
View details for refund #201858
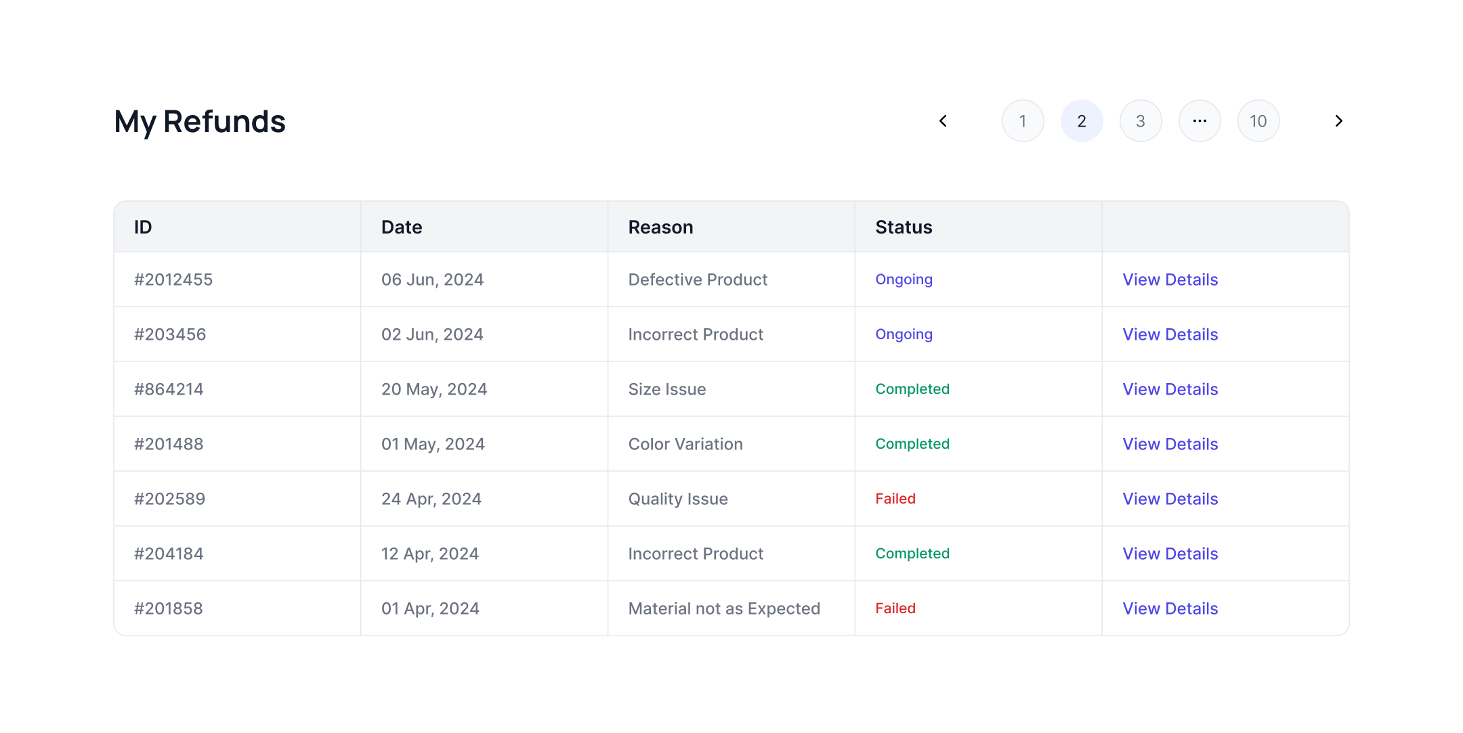pos(1170,608)
